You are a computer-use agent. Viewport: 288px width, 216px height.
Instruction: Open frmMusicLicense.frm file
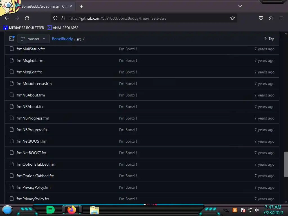tap(34, 84)
